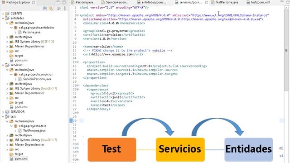Click the focus task icon in Package Explorer toolbar
This screenshot has width=290, height=163.
tap(59, 9)
